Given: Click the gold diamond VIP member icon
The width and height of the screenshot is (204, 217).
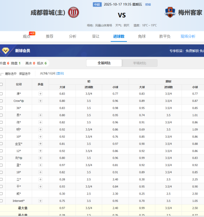Looking at the screenshot, I should (6, 50).
